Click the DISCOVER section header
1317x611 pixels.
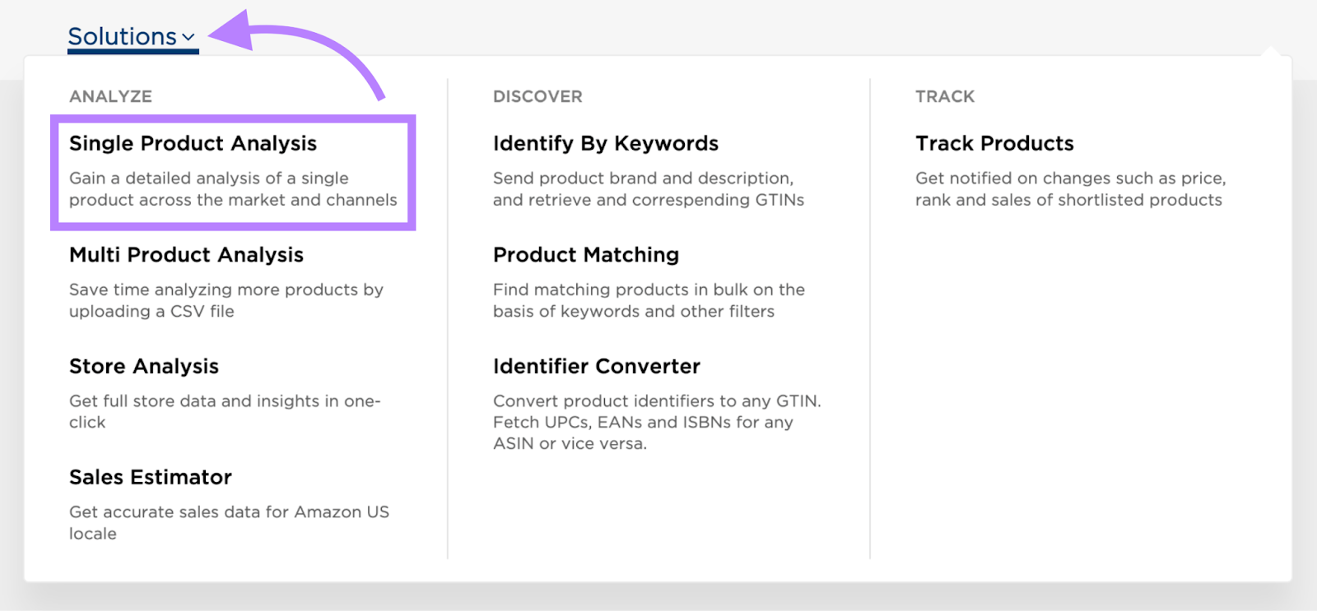538,97
